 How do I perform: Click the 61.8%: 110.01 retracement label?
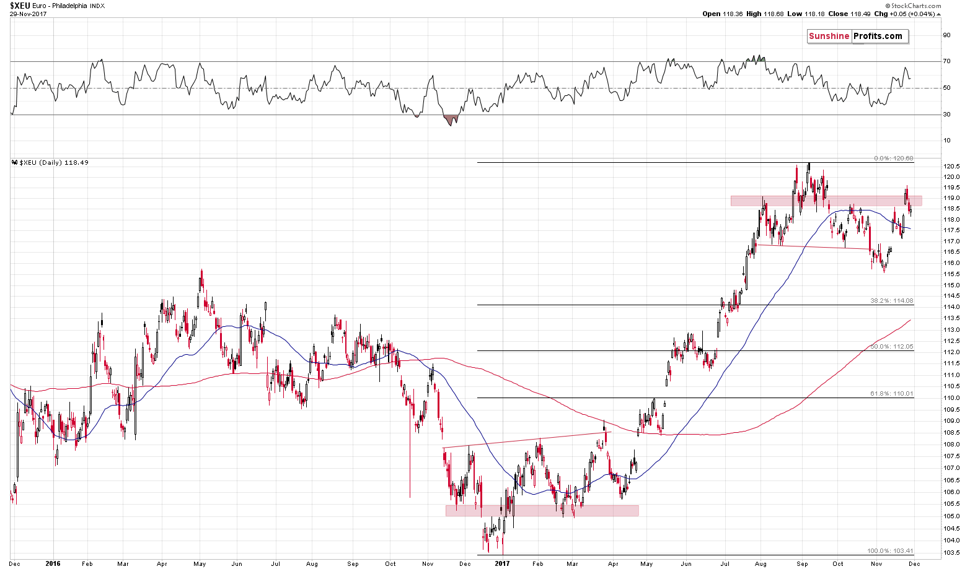point(892,394)
